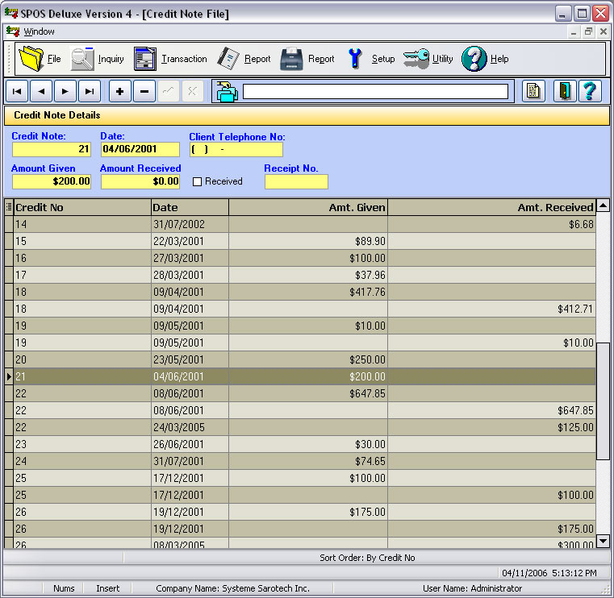Screen dimensions: 614x598
Task: Click the Amount Received field
Action: tap(140, 182)
